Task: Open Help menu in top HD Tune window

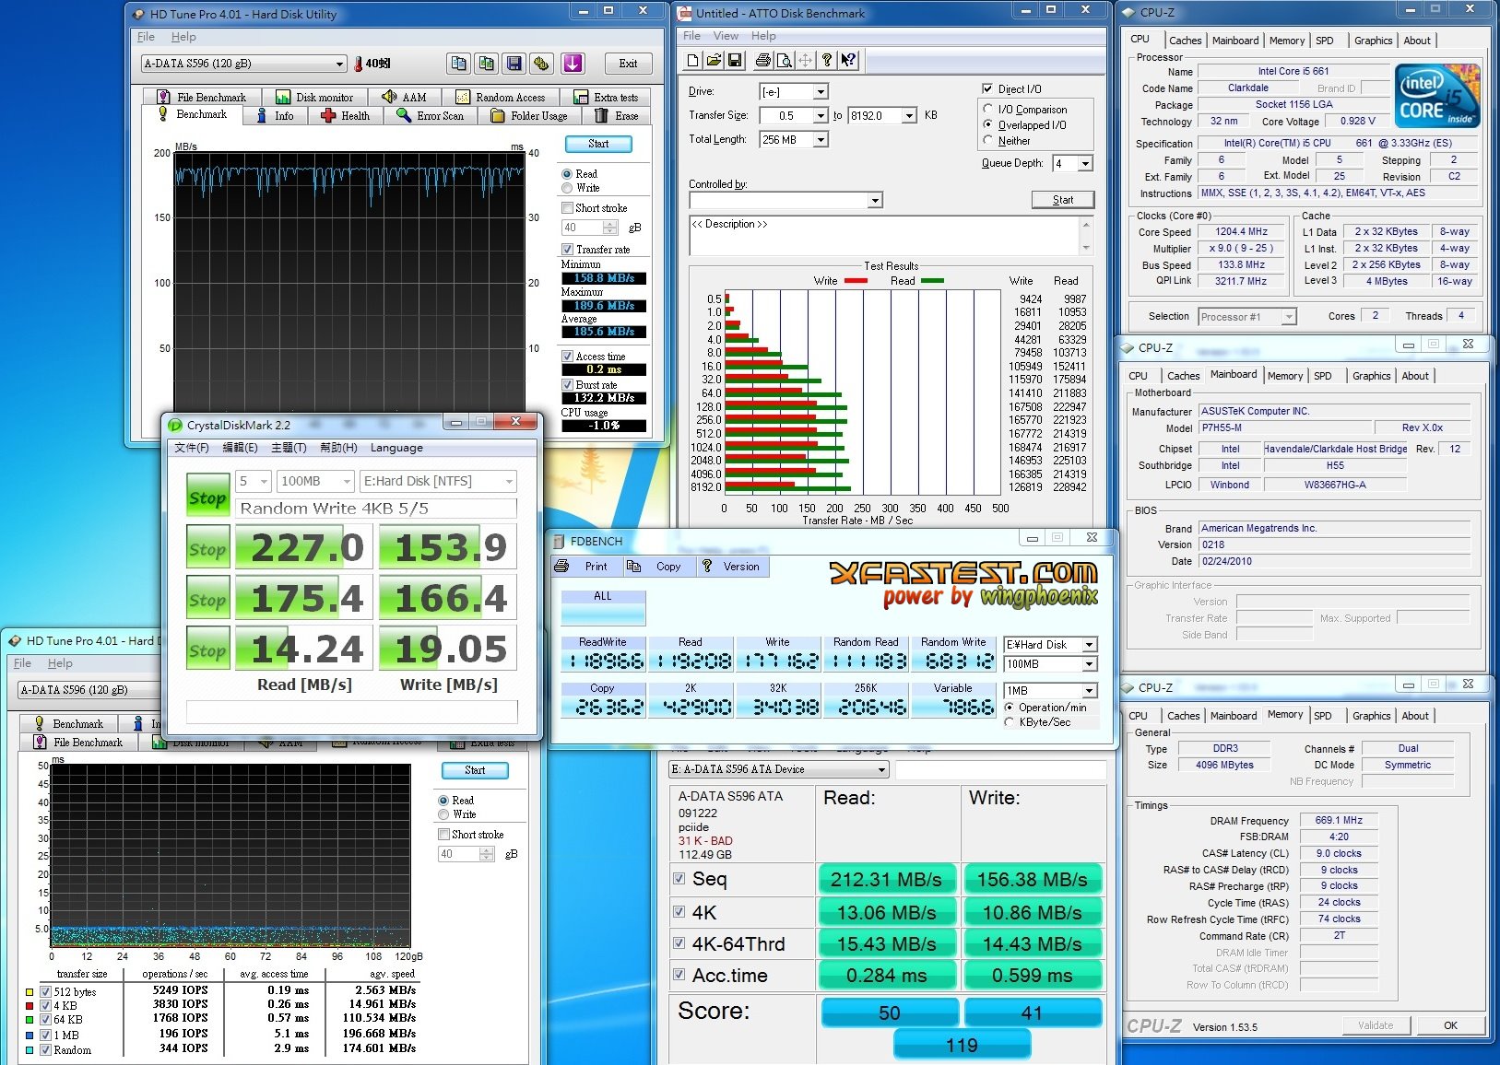Action: pos(183,37)
